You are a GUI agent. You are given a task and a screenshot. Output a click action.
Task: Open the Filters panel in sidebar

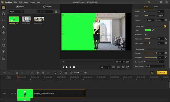click(x=3, y=33)
